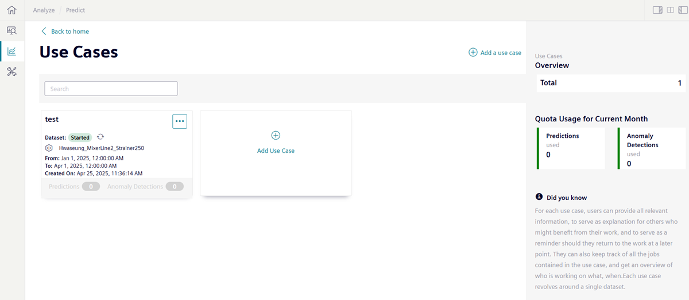
Task: Click the info icon beside Did you know
Action: coord(539,197)
